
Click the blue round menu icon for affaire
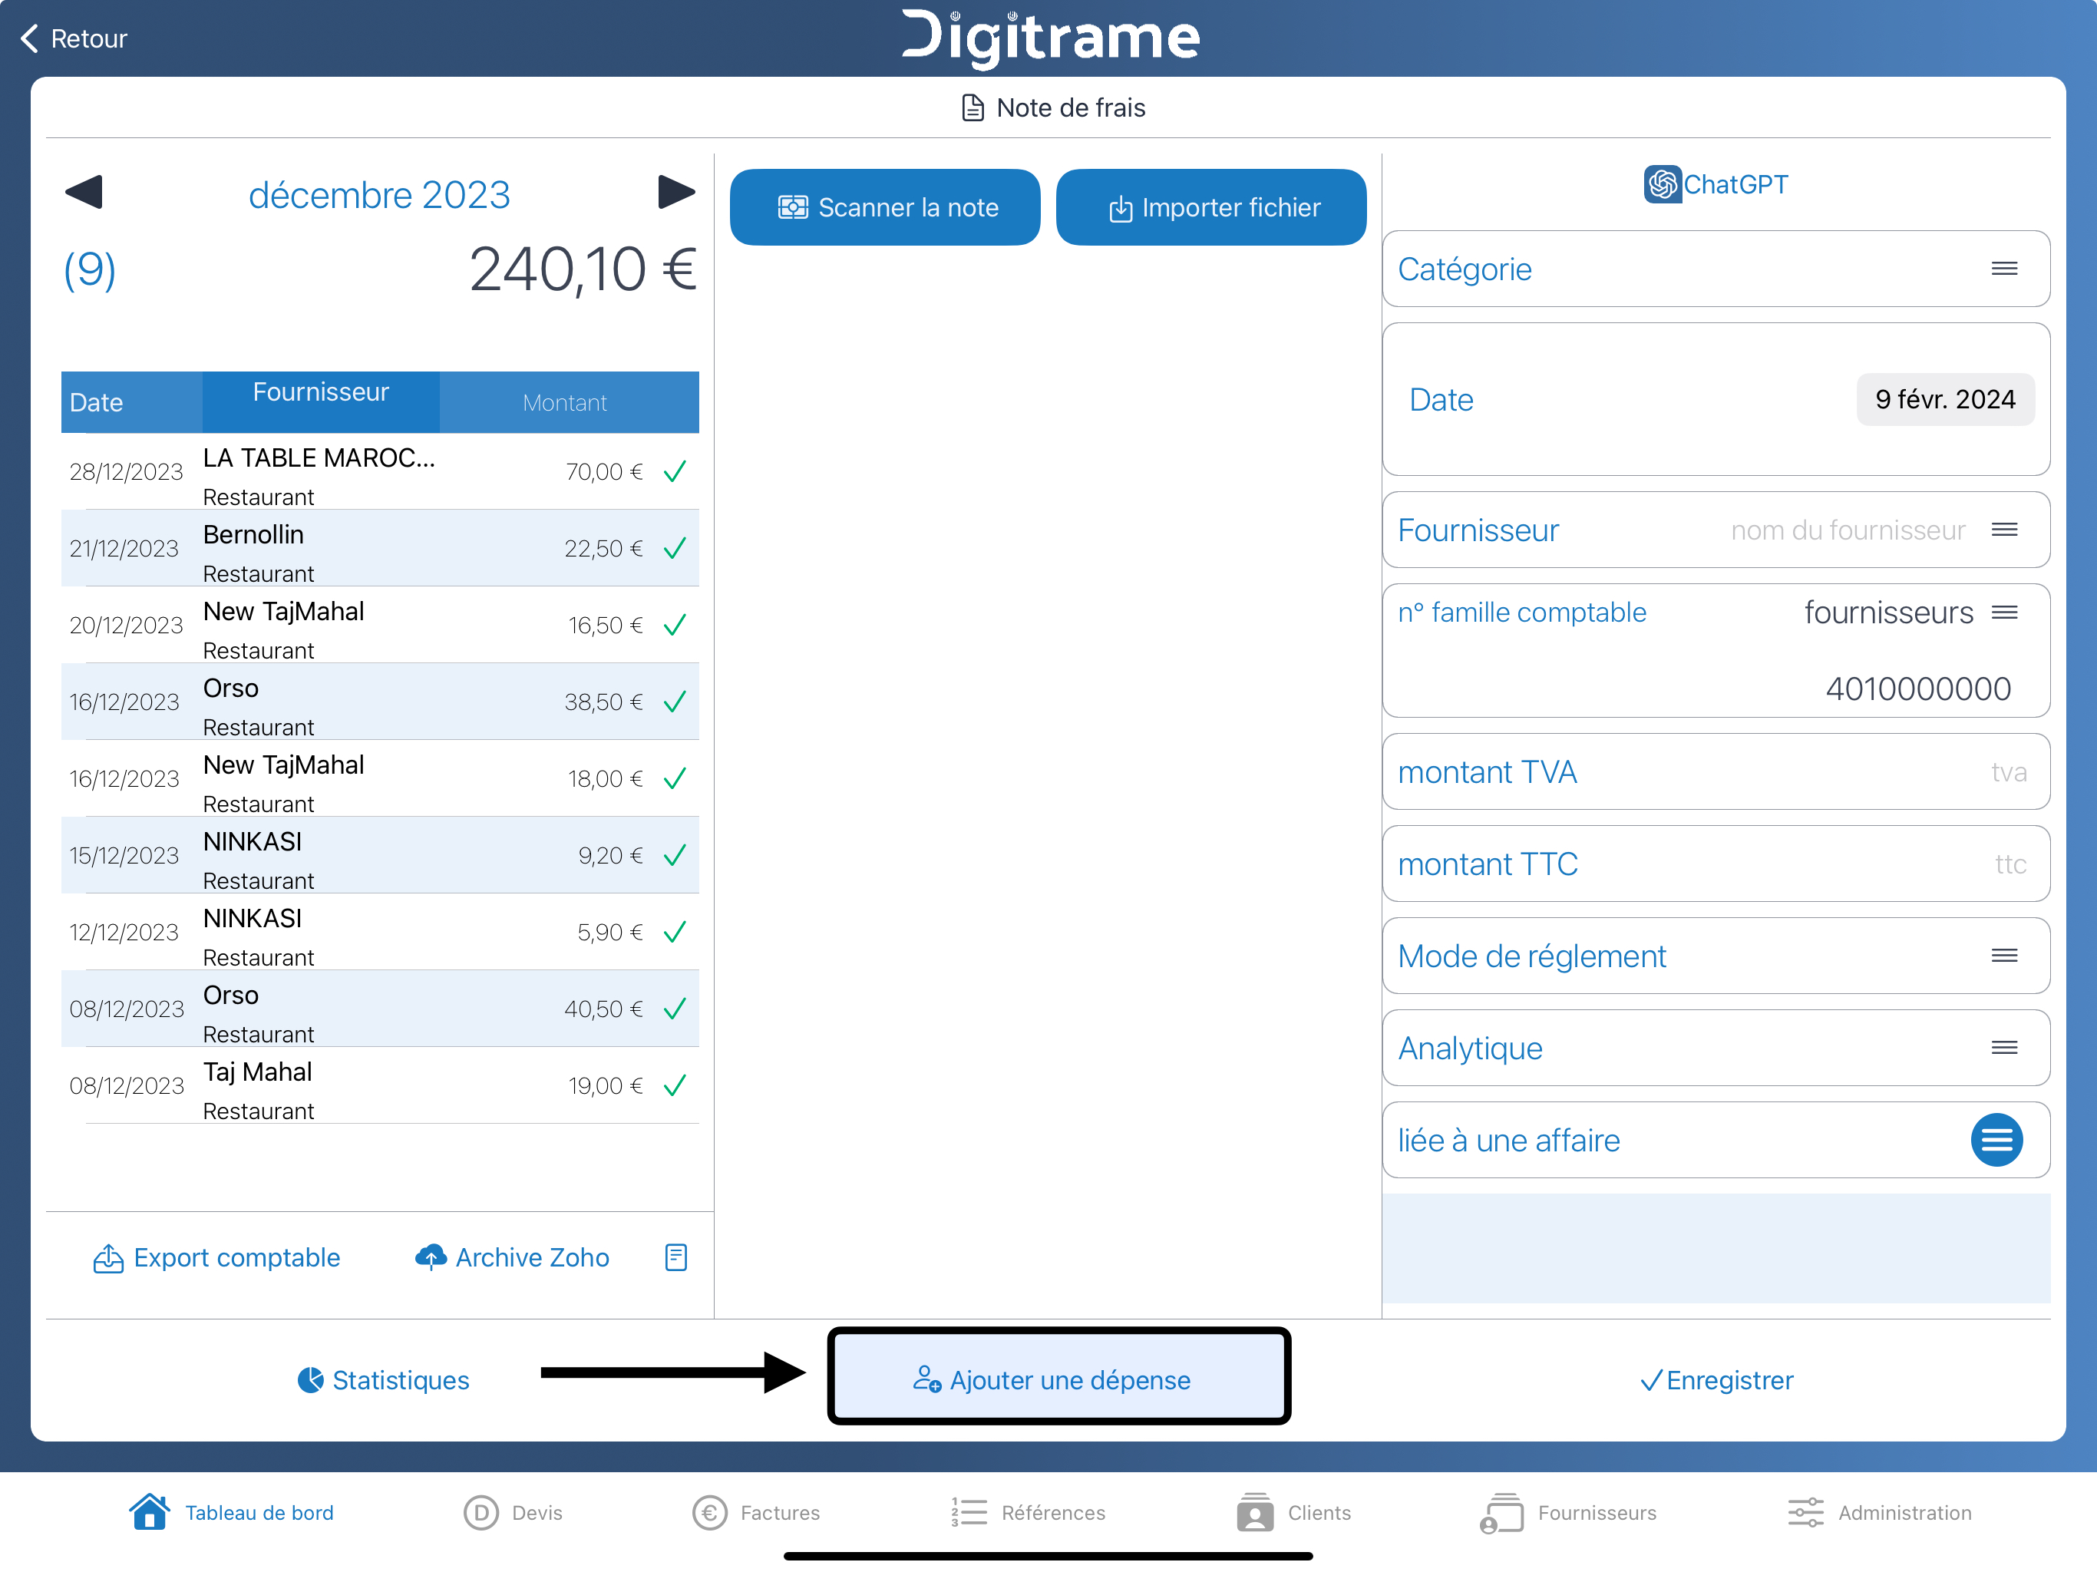pos(1996,1140)
